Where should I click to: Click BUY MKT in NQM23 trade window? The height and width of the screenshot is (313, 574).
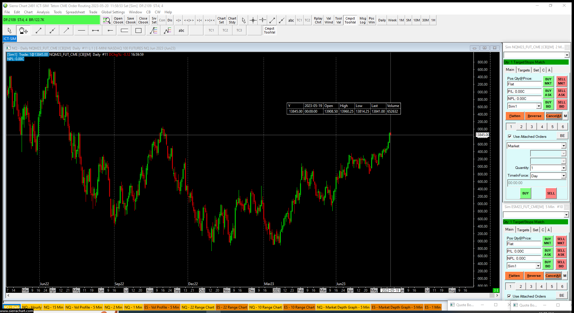[x=548, y=81]
